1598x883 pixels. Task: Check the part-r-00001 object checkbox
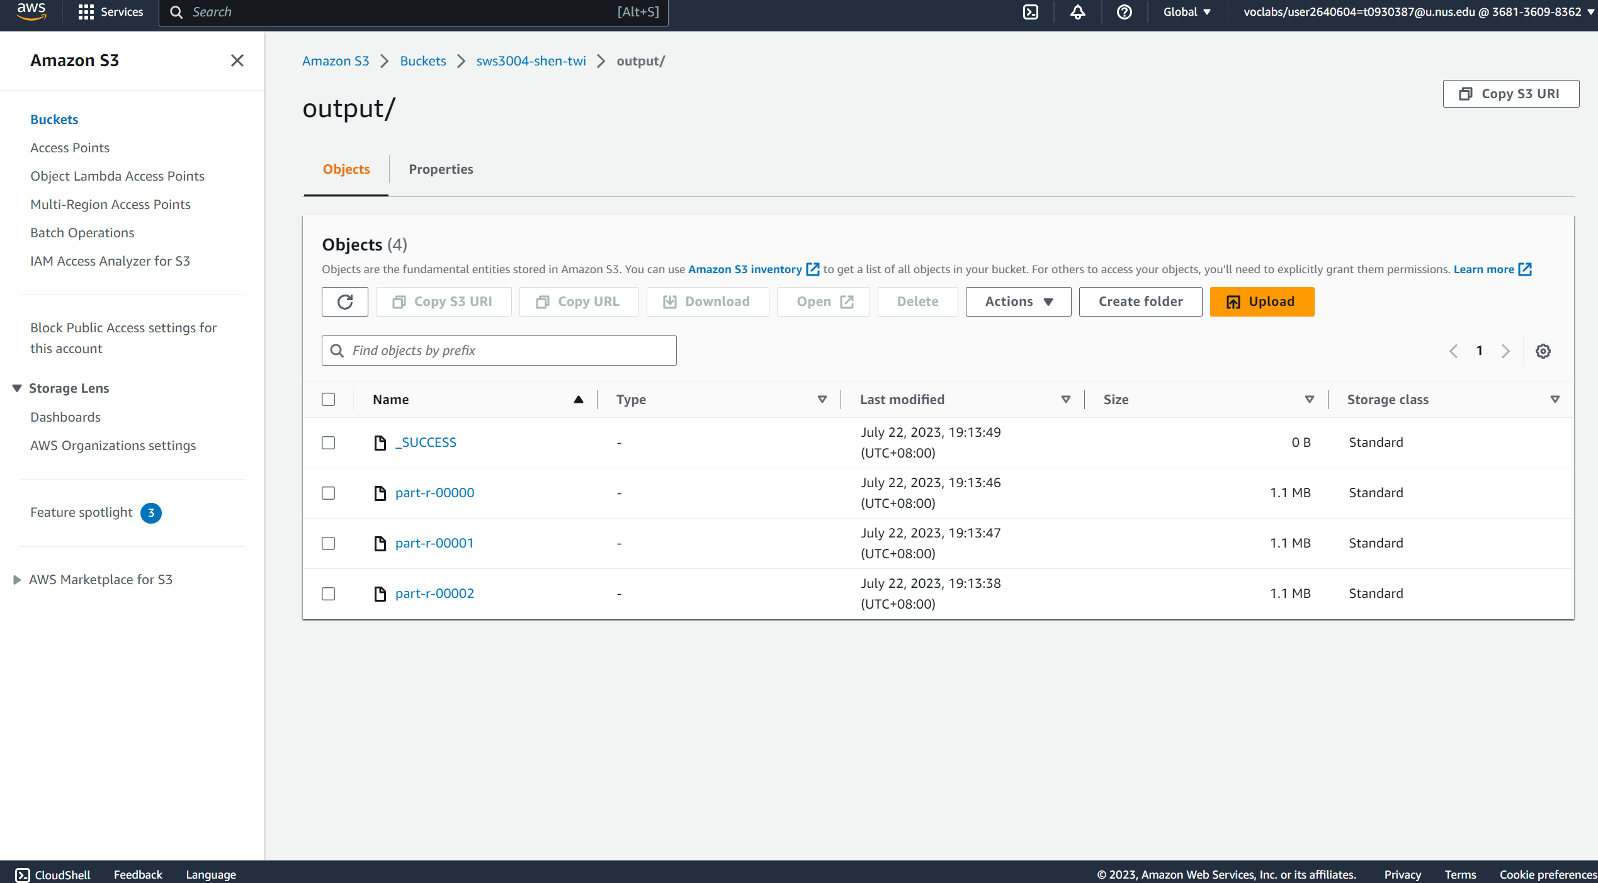tap(328, 544)
